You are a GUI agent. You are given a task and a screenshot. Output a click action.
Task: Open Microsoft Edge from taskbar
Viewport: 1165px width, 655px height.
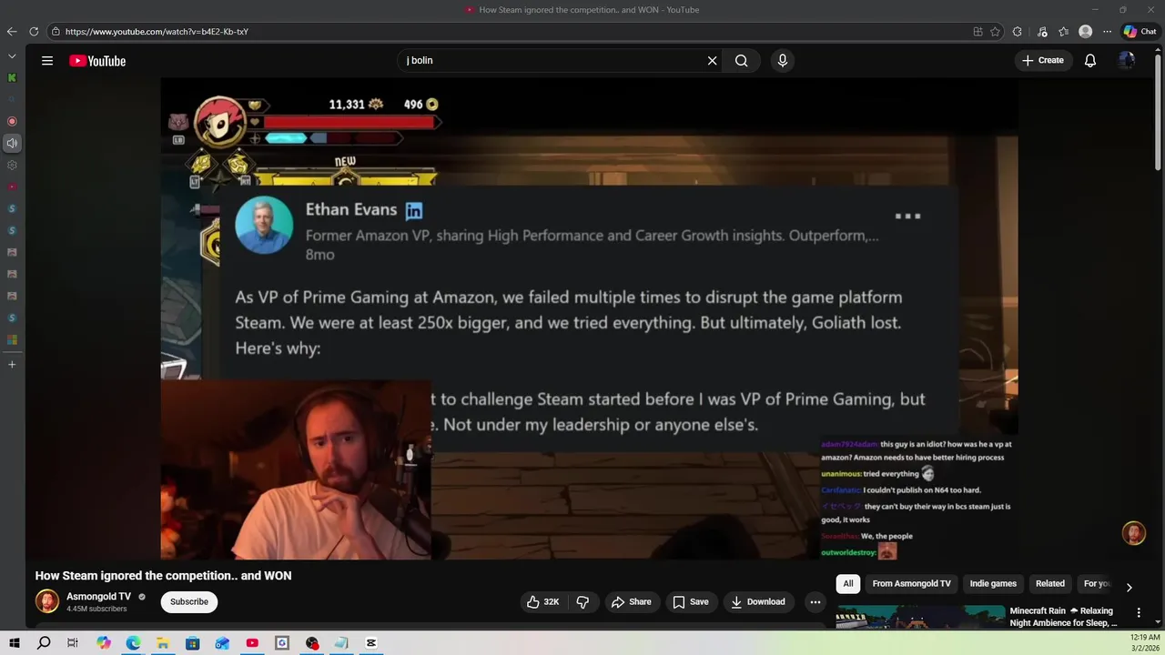tap(133, 643)
